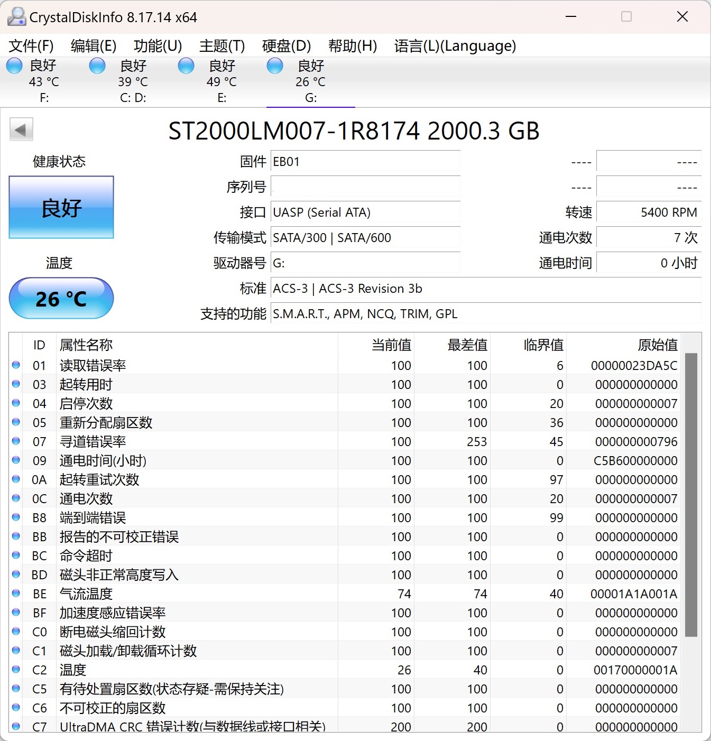Click the status dot for B8 端到端错误
Image resolution: width=711 pixels, height=741 pixels.
tap(16, 517)
